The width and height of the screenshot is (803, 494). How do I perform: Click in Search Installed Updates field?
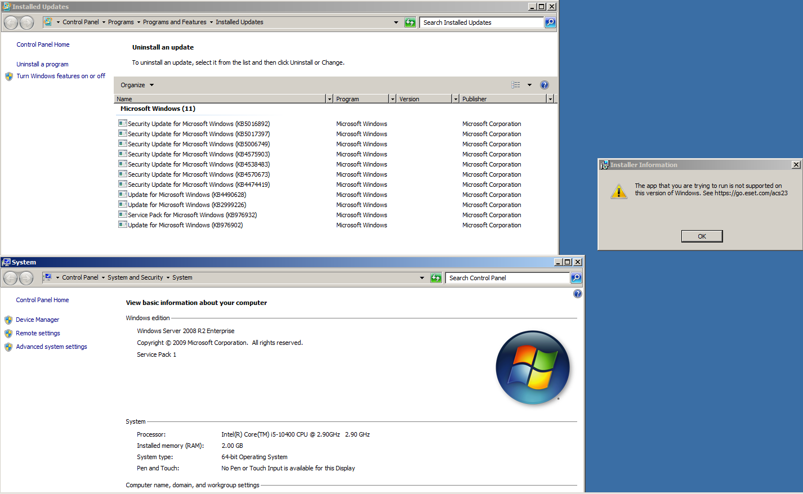tap(481, 23)
